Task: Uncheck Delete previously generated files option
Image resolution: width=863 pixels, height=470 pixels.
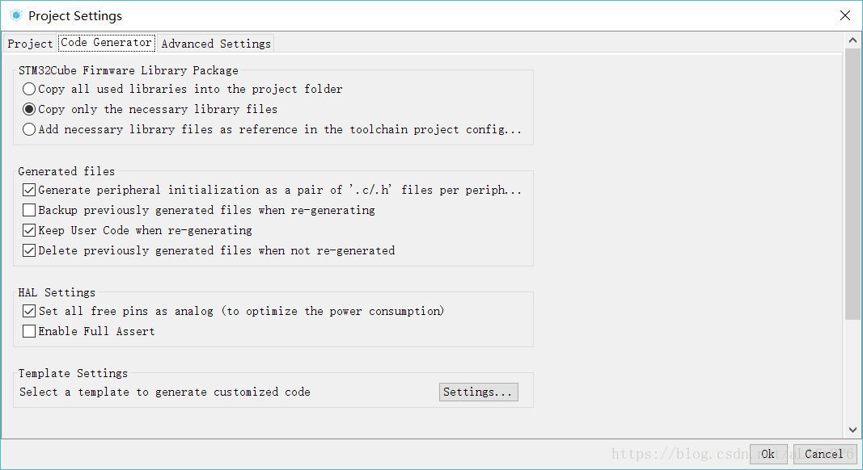Action: point(29,250)
